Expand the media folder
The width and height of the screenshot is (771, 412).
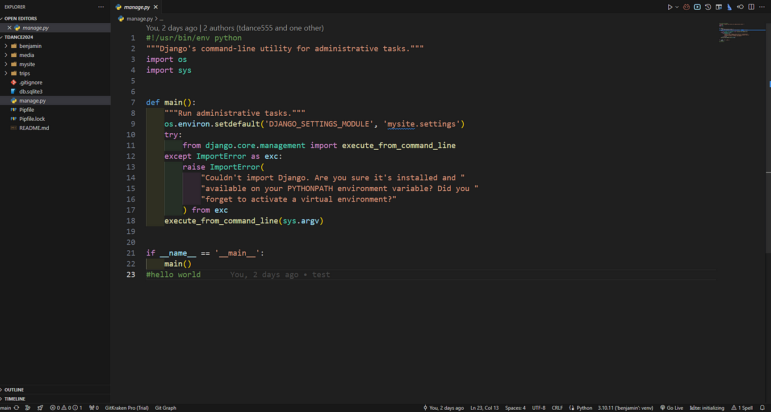27,55
